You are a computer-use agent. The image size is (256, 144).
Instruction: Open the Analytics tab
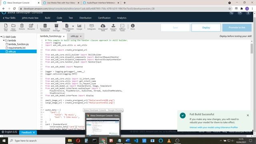coord(122,18)
